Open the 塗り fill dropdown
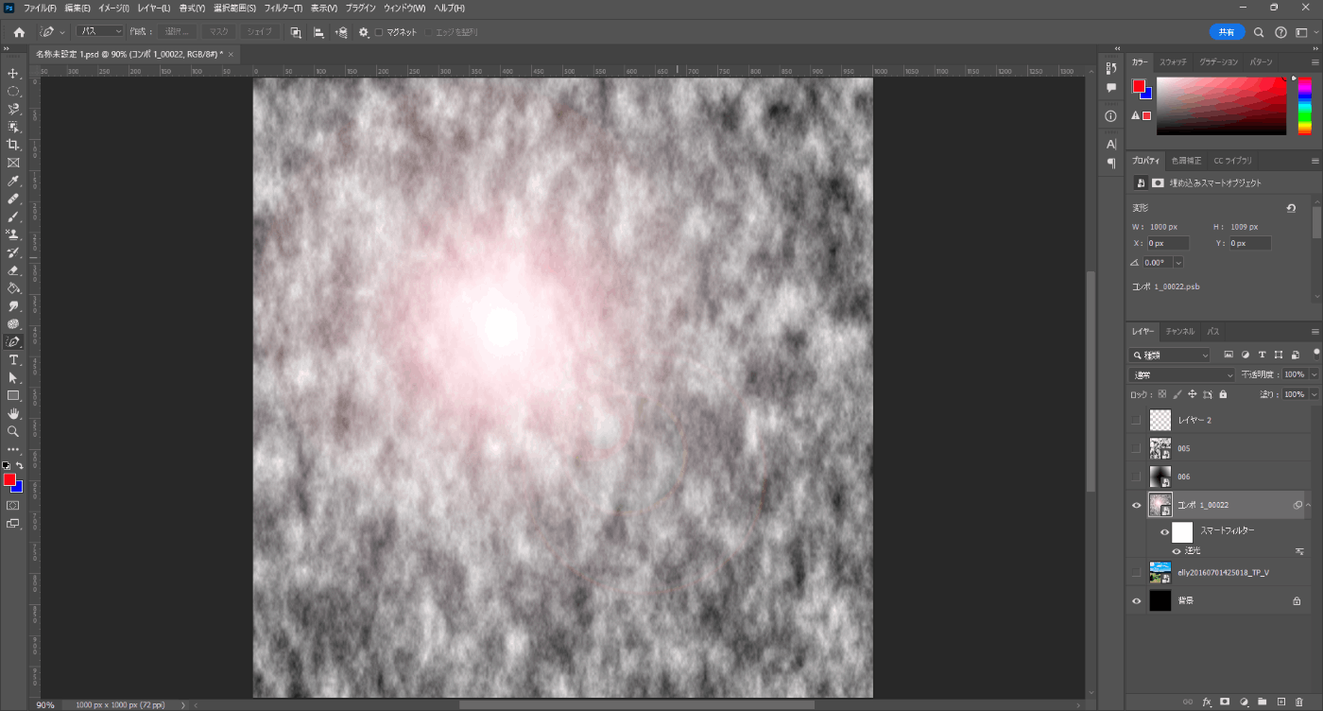The height and width of the screenshot is (711, 1323). (x=1314, y=394)
